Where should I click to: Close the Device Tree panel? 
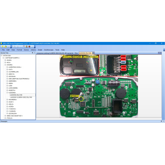pyautogui.click(x=34, y=53)
